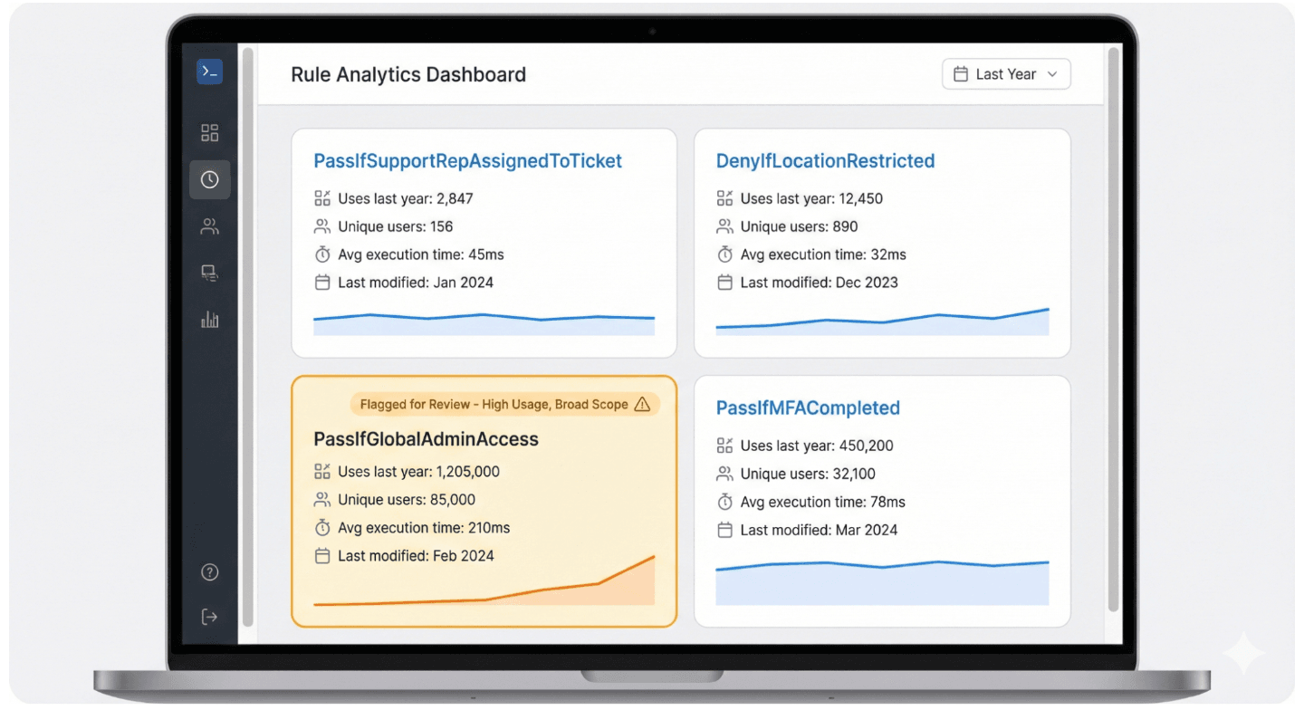Open the bar chart analytics sidebar icon

(x=210, y=319)
